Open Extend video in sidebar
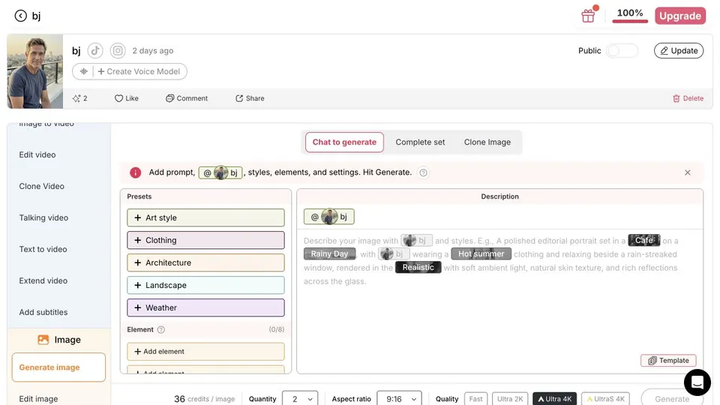This screenshot has width=720, height=405. [x=43, y=280]
